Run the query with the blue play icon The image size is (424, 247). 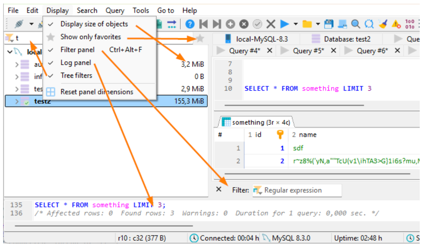point(285,24)
